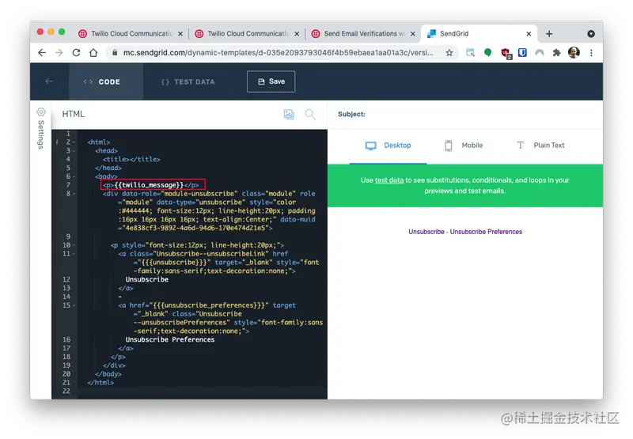Viewport: 633px width, 439px height.
Task: Click the green circle extension icon
Action: 487,52
